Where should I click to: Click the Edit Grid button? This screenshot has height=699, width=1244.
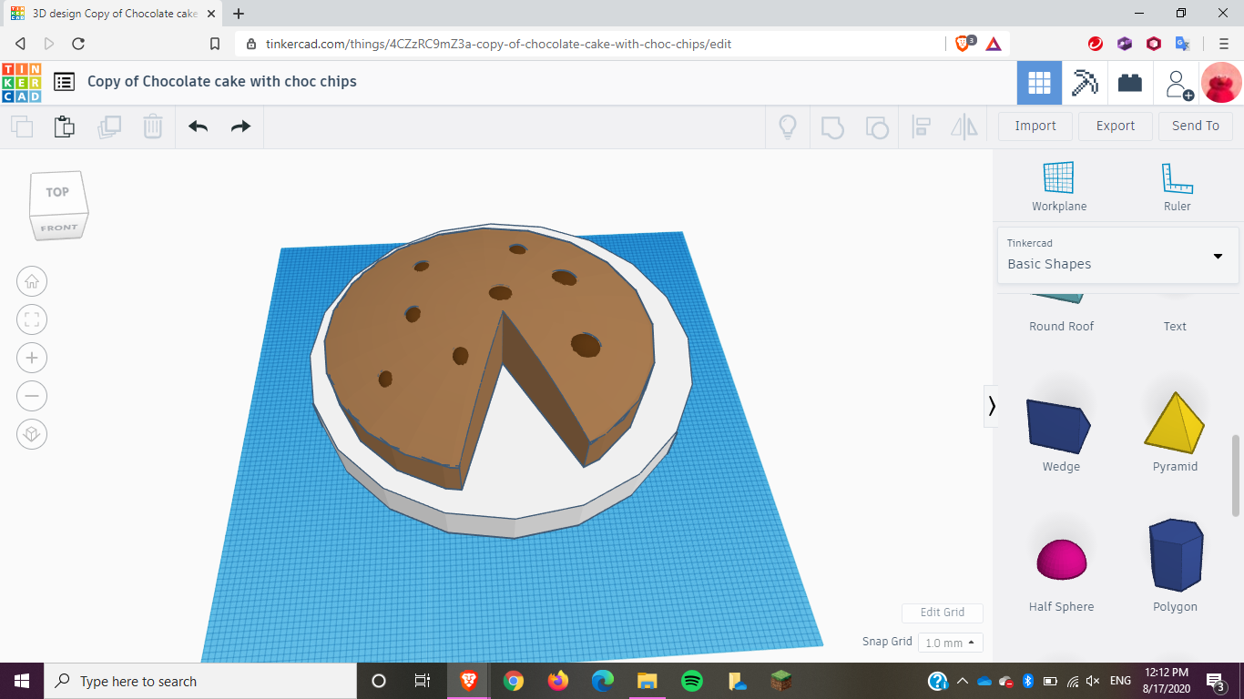coord(942,613)
